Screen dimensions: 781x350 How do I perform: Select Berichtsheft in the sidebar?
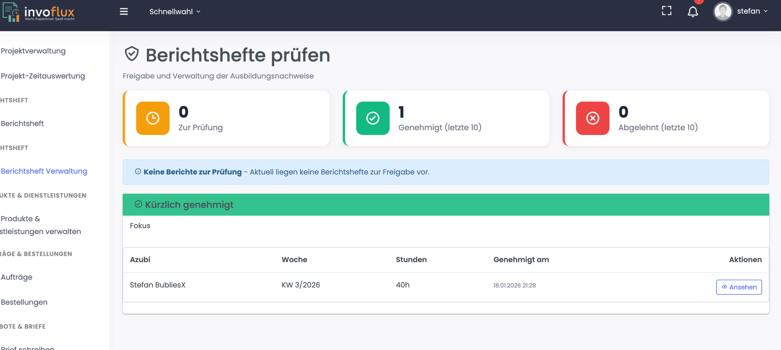click(x=22, y=124)
